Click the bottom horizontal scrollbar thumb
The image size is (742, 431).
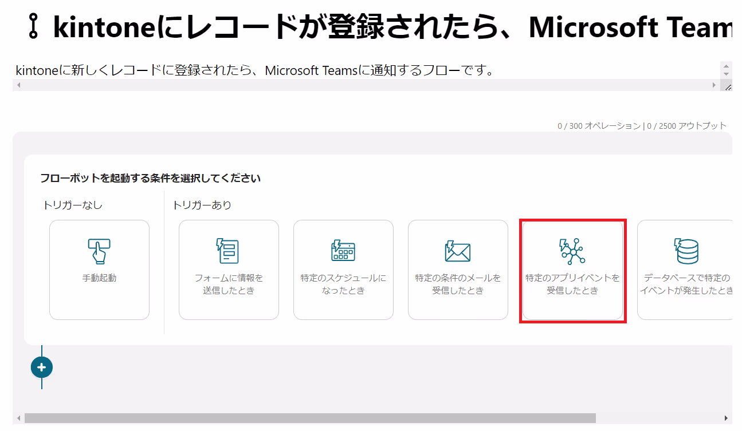310,418
